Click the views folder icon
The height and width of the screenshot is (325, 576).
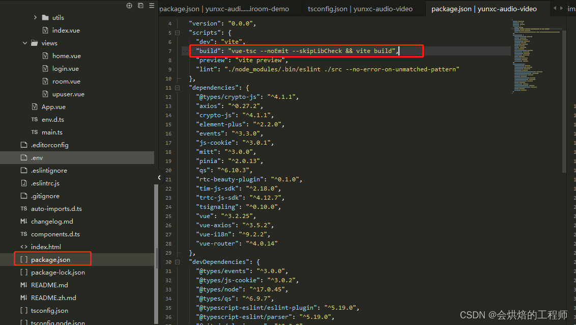coord(35,43)
